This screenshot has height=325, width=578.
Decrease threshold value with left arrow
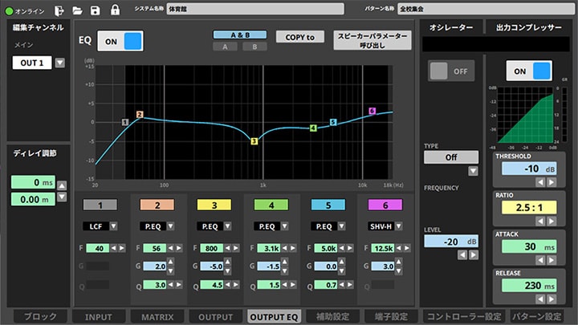(x=540, y=182)
